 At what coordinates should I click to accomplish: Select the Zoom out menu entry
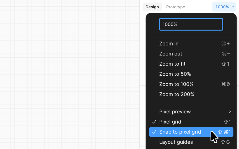(x=191, y=54)
